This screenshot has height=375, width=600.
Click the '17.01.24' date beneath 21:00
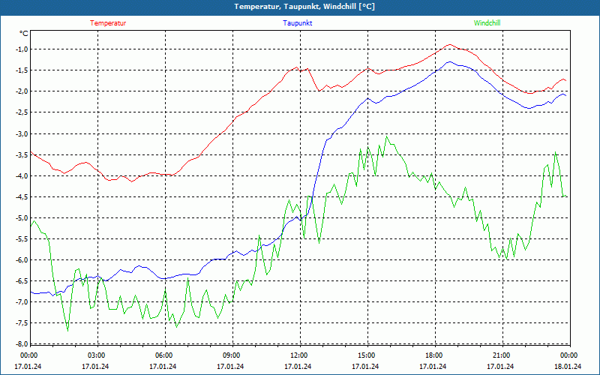coord(500,366)
